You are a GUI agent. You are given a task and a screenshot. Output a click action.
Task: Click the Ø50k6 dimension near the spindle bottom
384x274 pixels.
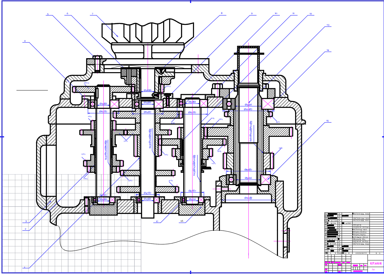(248, 178)
